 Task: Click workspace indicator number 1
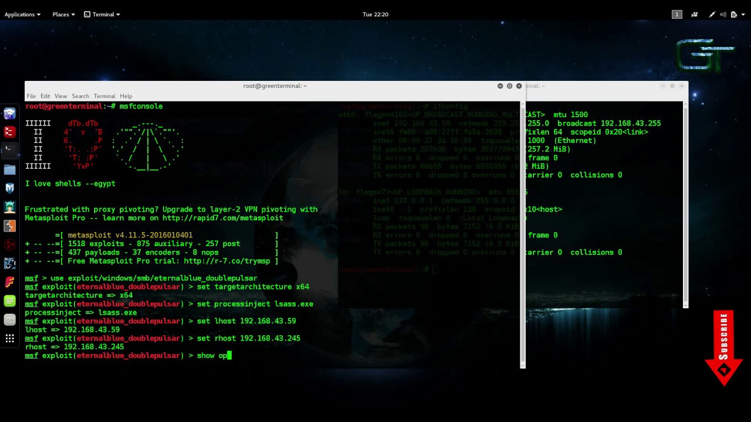point(676,14)
